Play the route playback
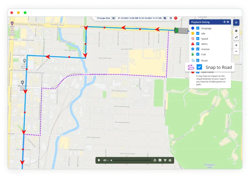 (x=99, y=160)
